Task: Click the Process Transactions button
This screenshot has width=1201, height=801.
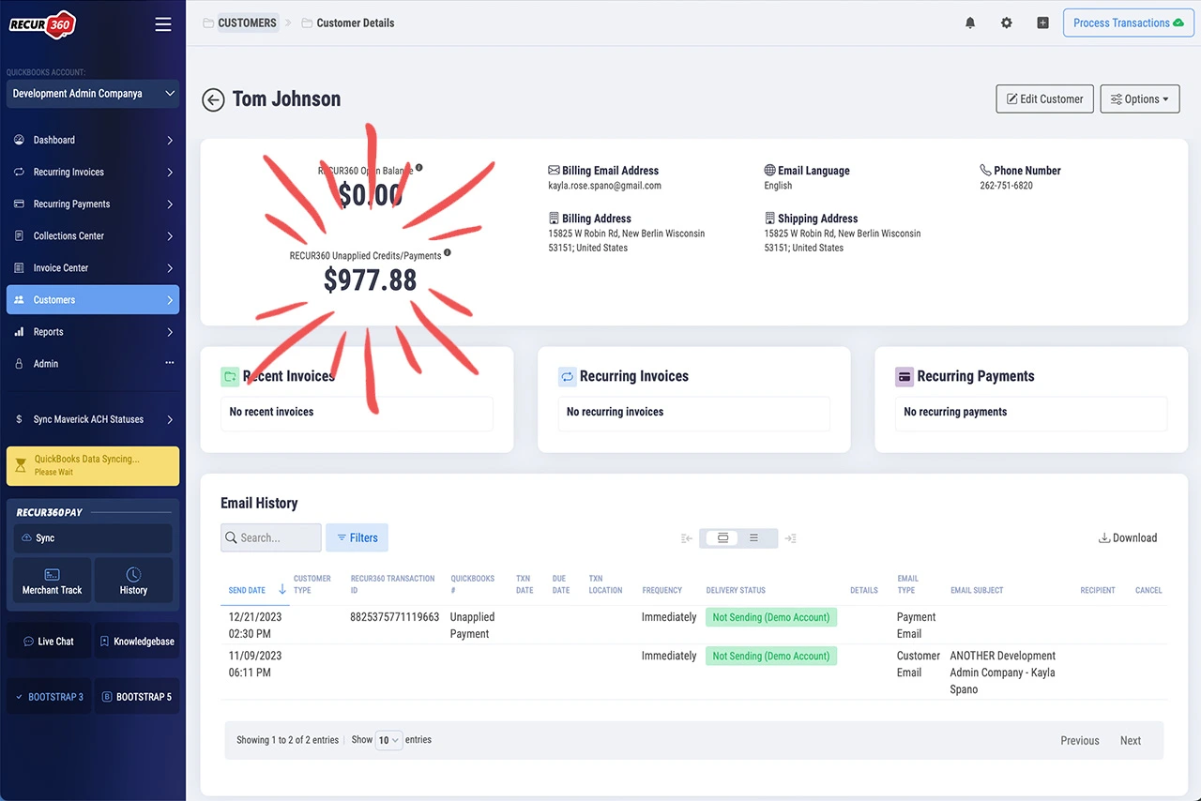Action: (1128, 23)
